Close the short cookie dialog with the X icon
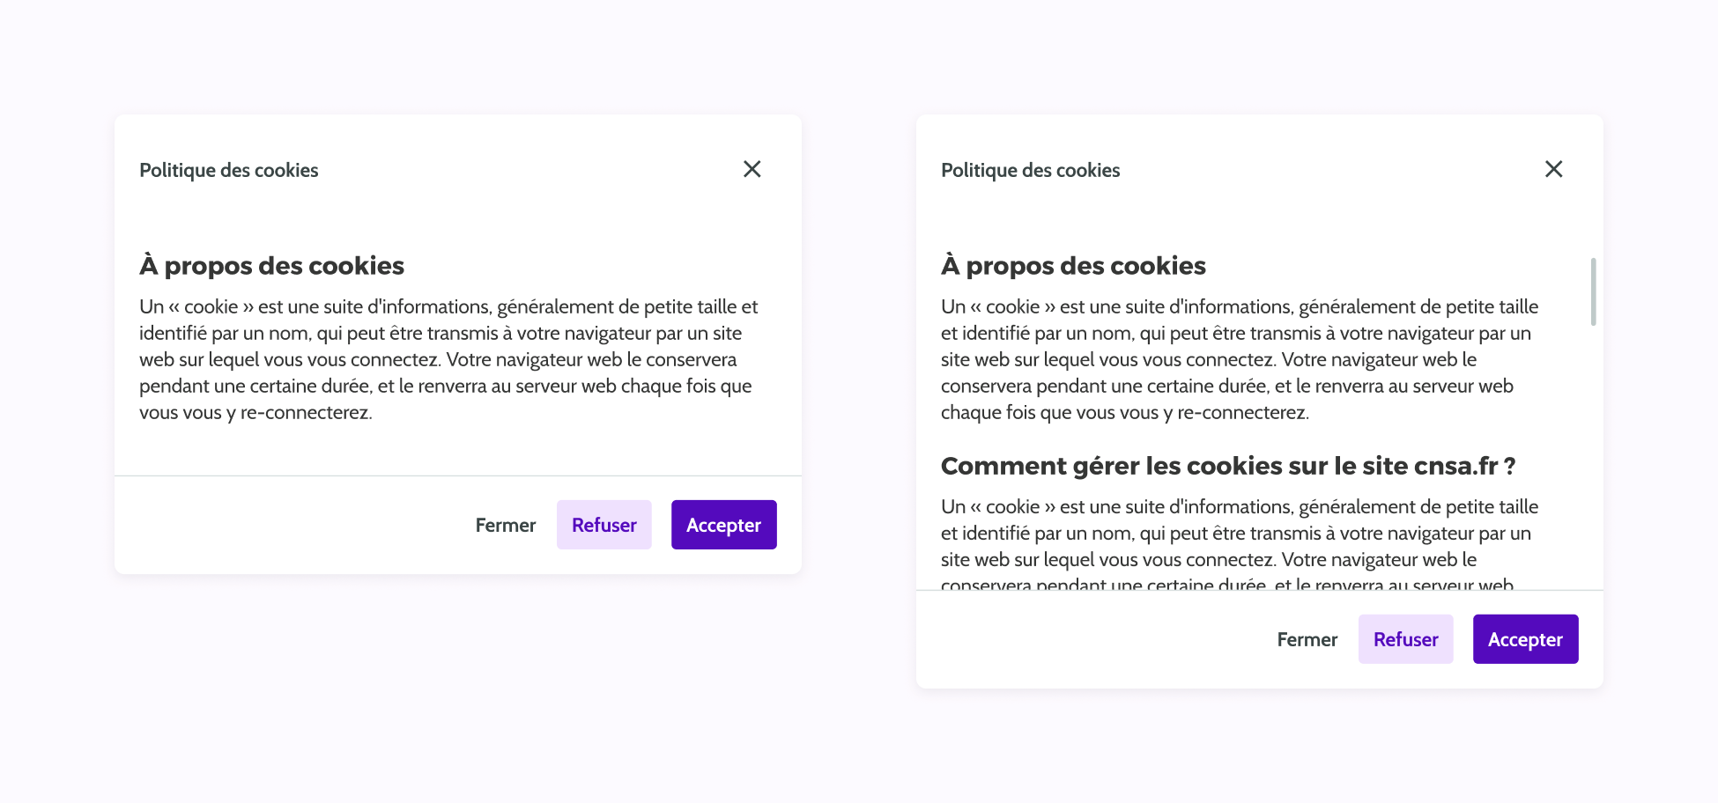Screen dimensions: 1718x803 click(x=752, y=169)
